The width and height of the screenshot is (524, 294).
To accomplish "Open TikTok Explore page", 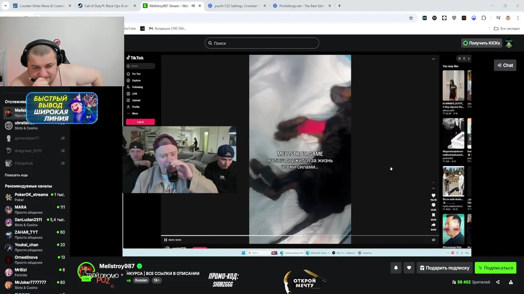I will pos(133,80).
